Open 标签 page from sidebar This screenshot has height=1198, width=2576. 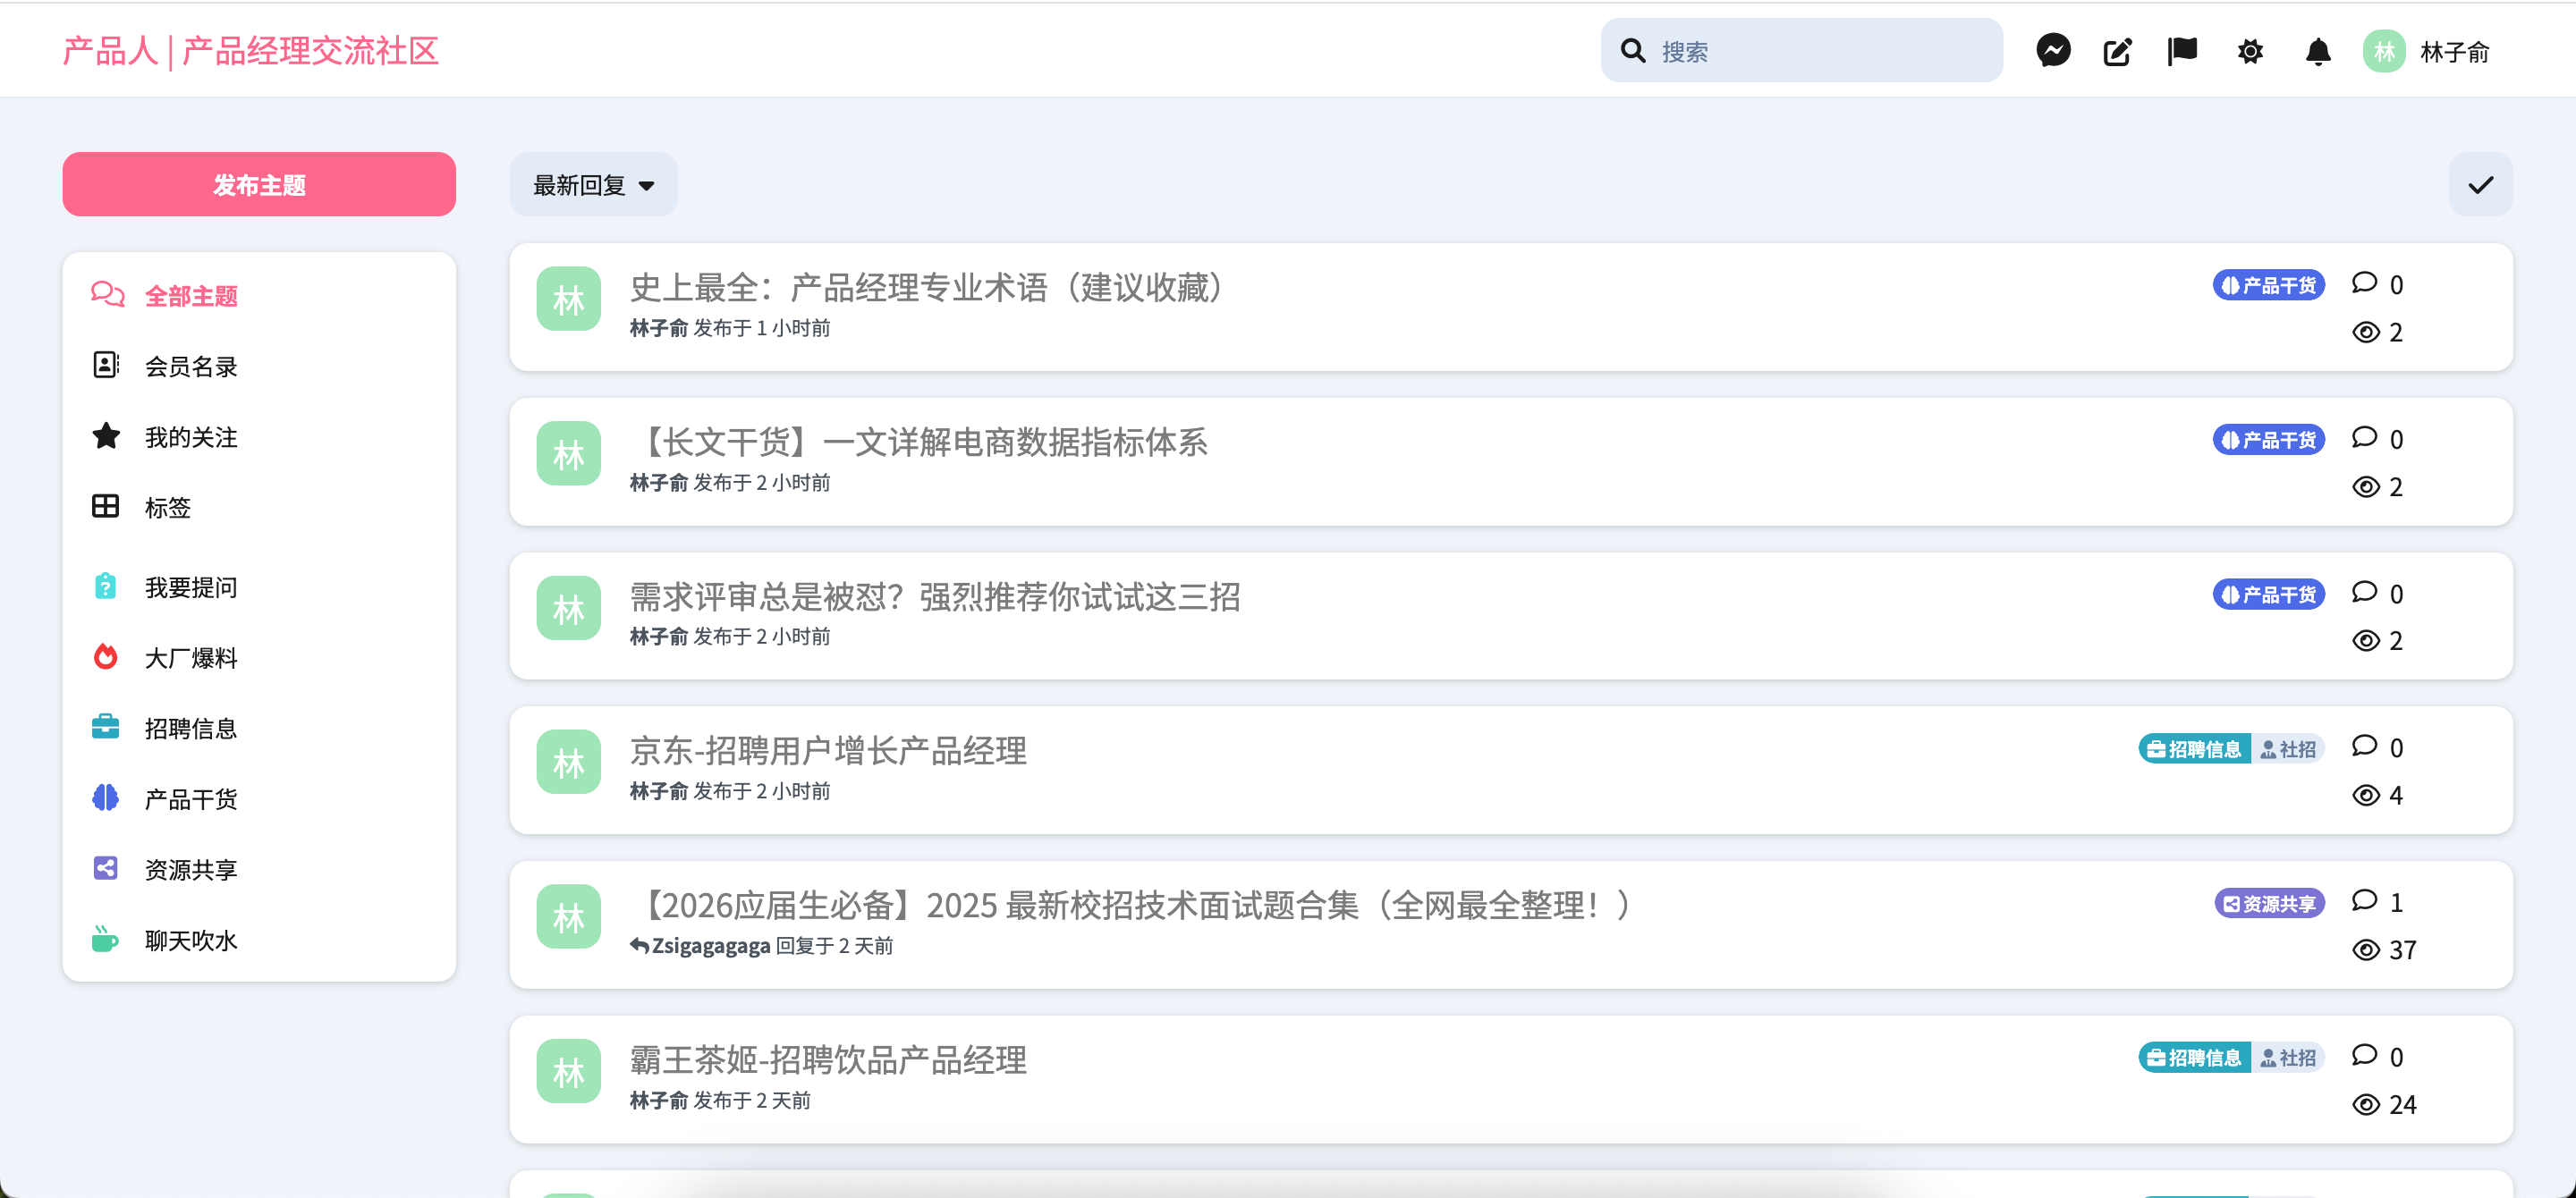(x=167, y=508)
